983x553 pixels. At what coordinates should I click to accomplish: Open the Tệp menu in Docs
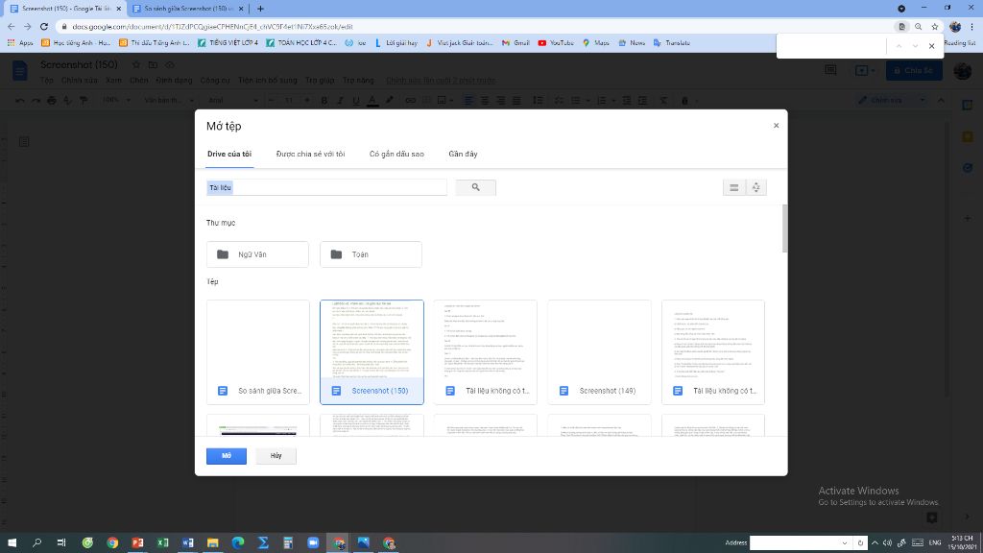47,81
